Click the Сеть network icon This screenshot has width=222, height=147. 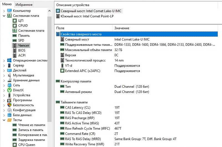pyautogui.click(x=9, y=85)
